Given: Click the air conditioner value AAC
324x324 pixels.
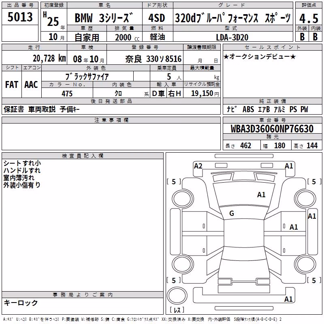Looking at the screenshot, I should point(31,85).
